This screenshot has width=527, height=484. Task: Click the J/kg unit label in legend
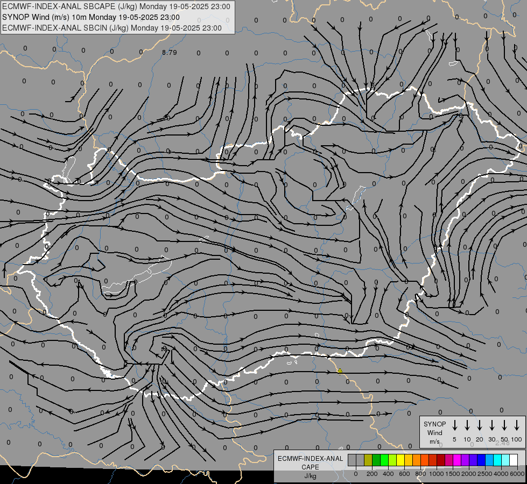(x=310, y=476)
